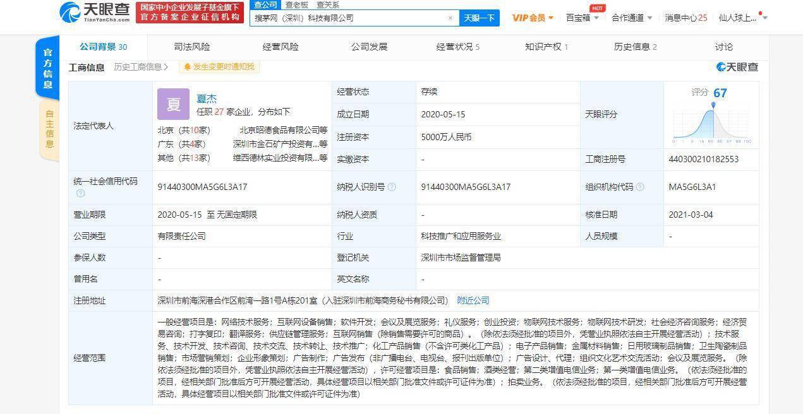Open 北京昭德食品有限公司 link
Viewport: 803px width, 414px height.
point(283,130)
